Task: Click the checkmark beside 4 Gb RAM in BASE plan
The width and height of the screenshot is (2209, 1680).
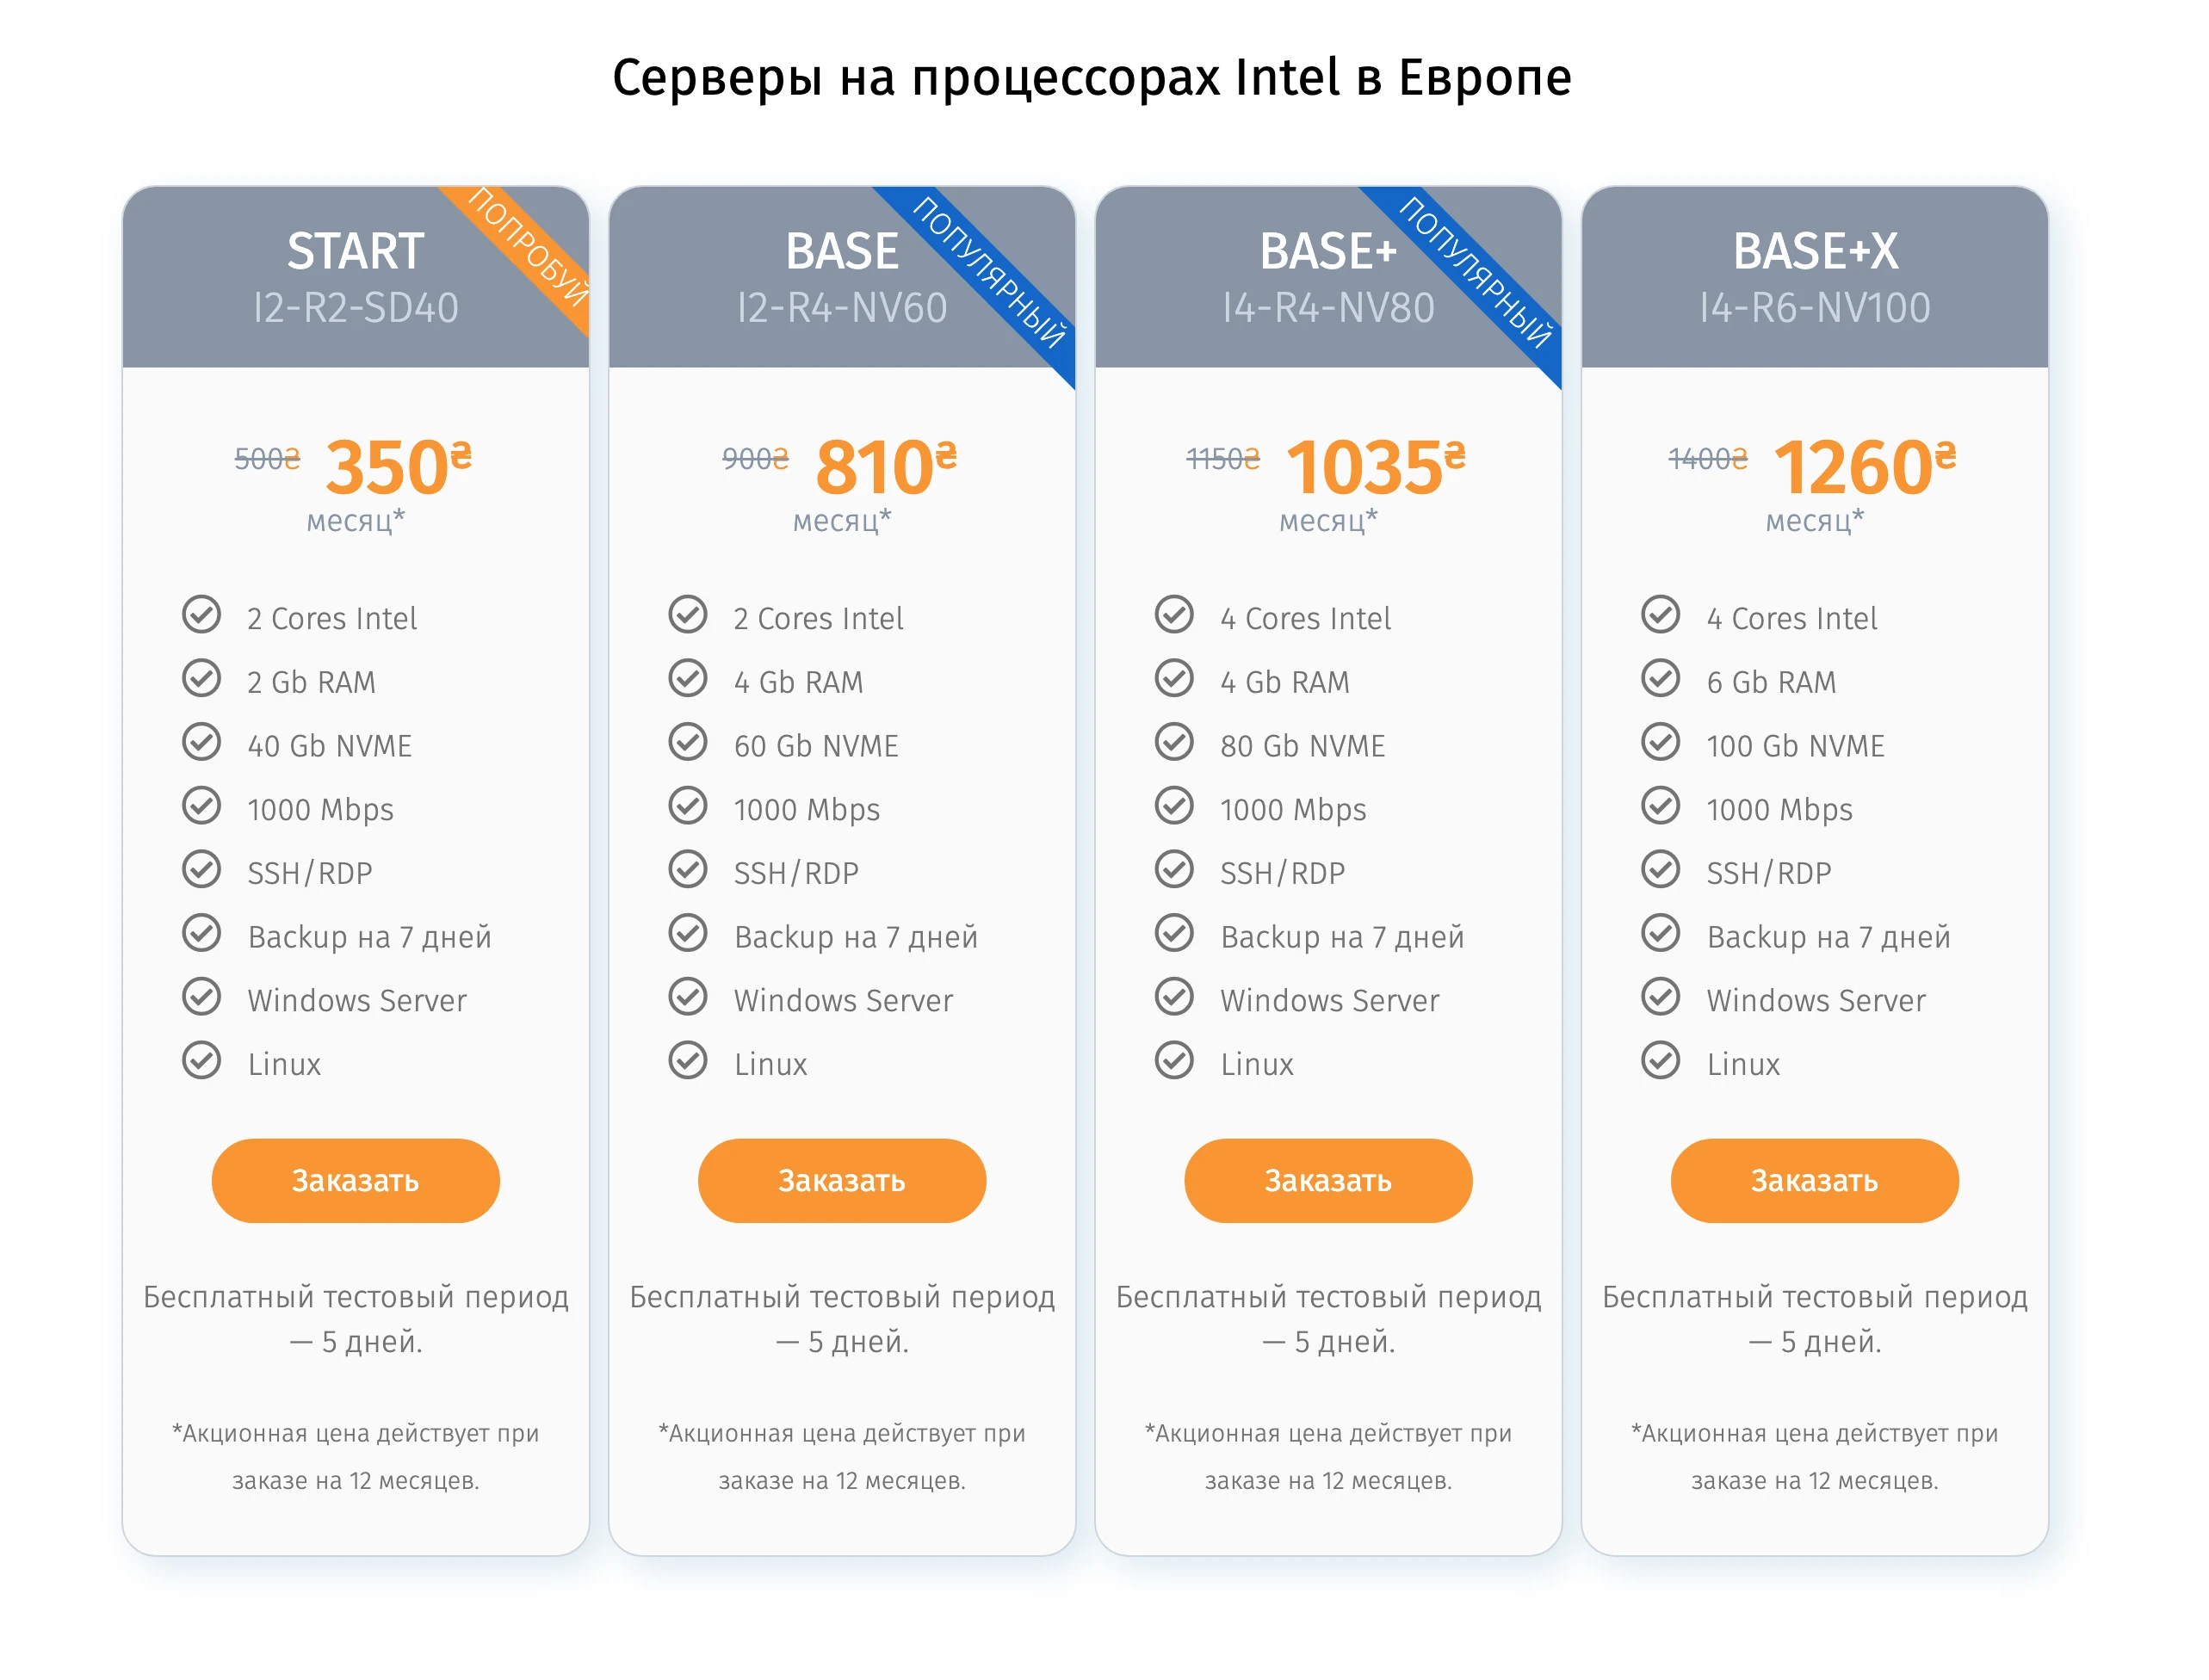Action: point(688,681)
